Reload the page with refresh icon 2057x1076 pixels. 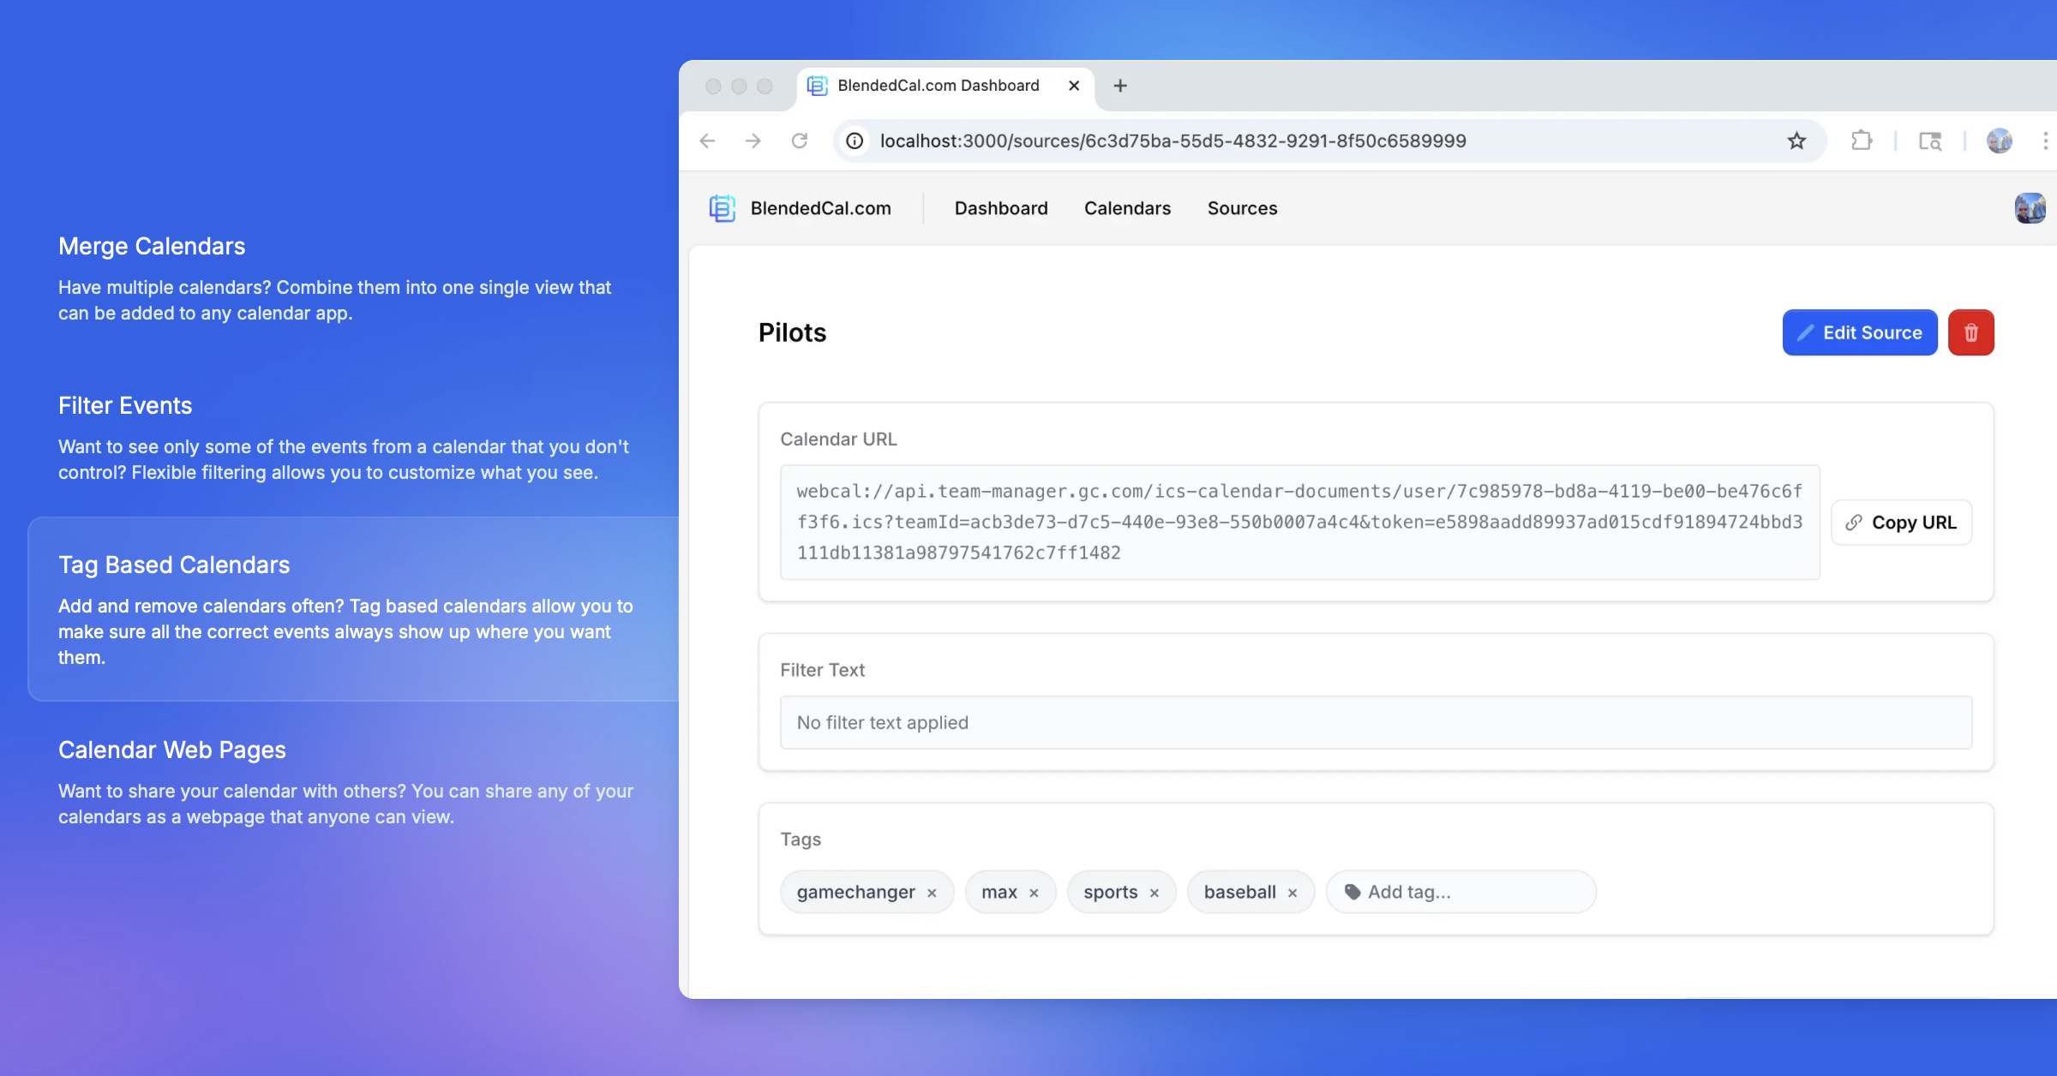tap(799, 140)
